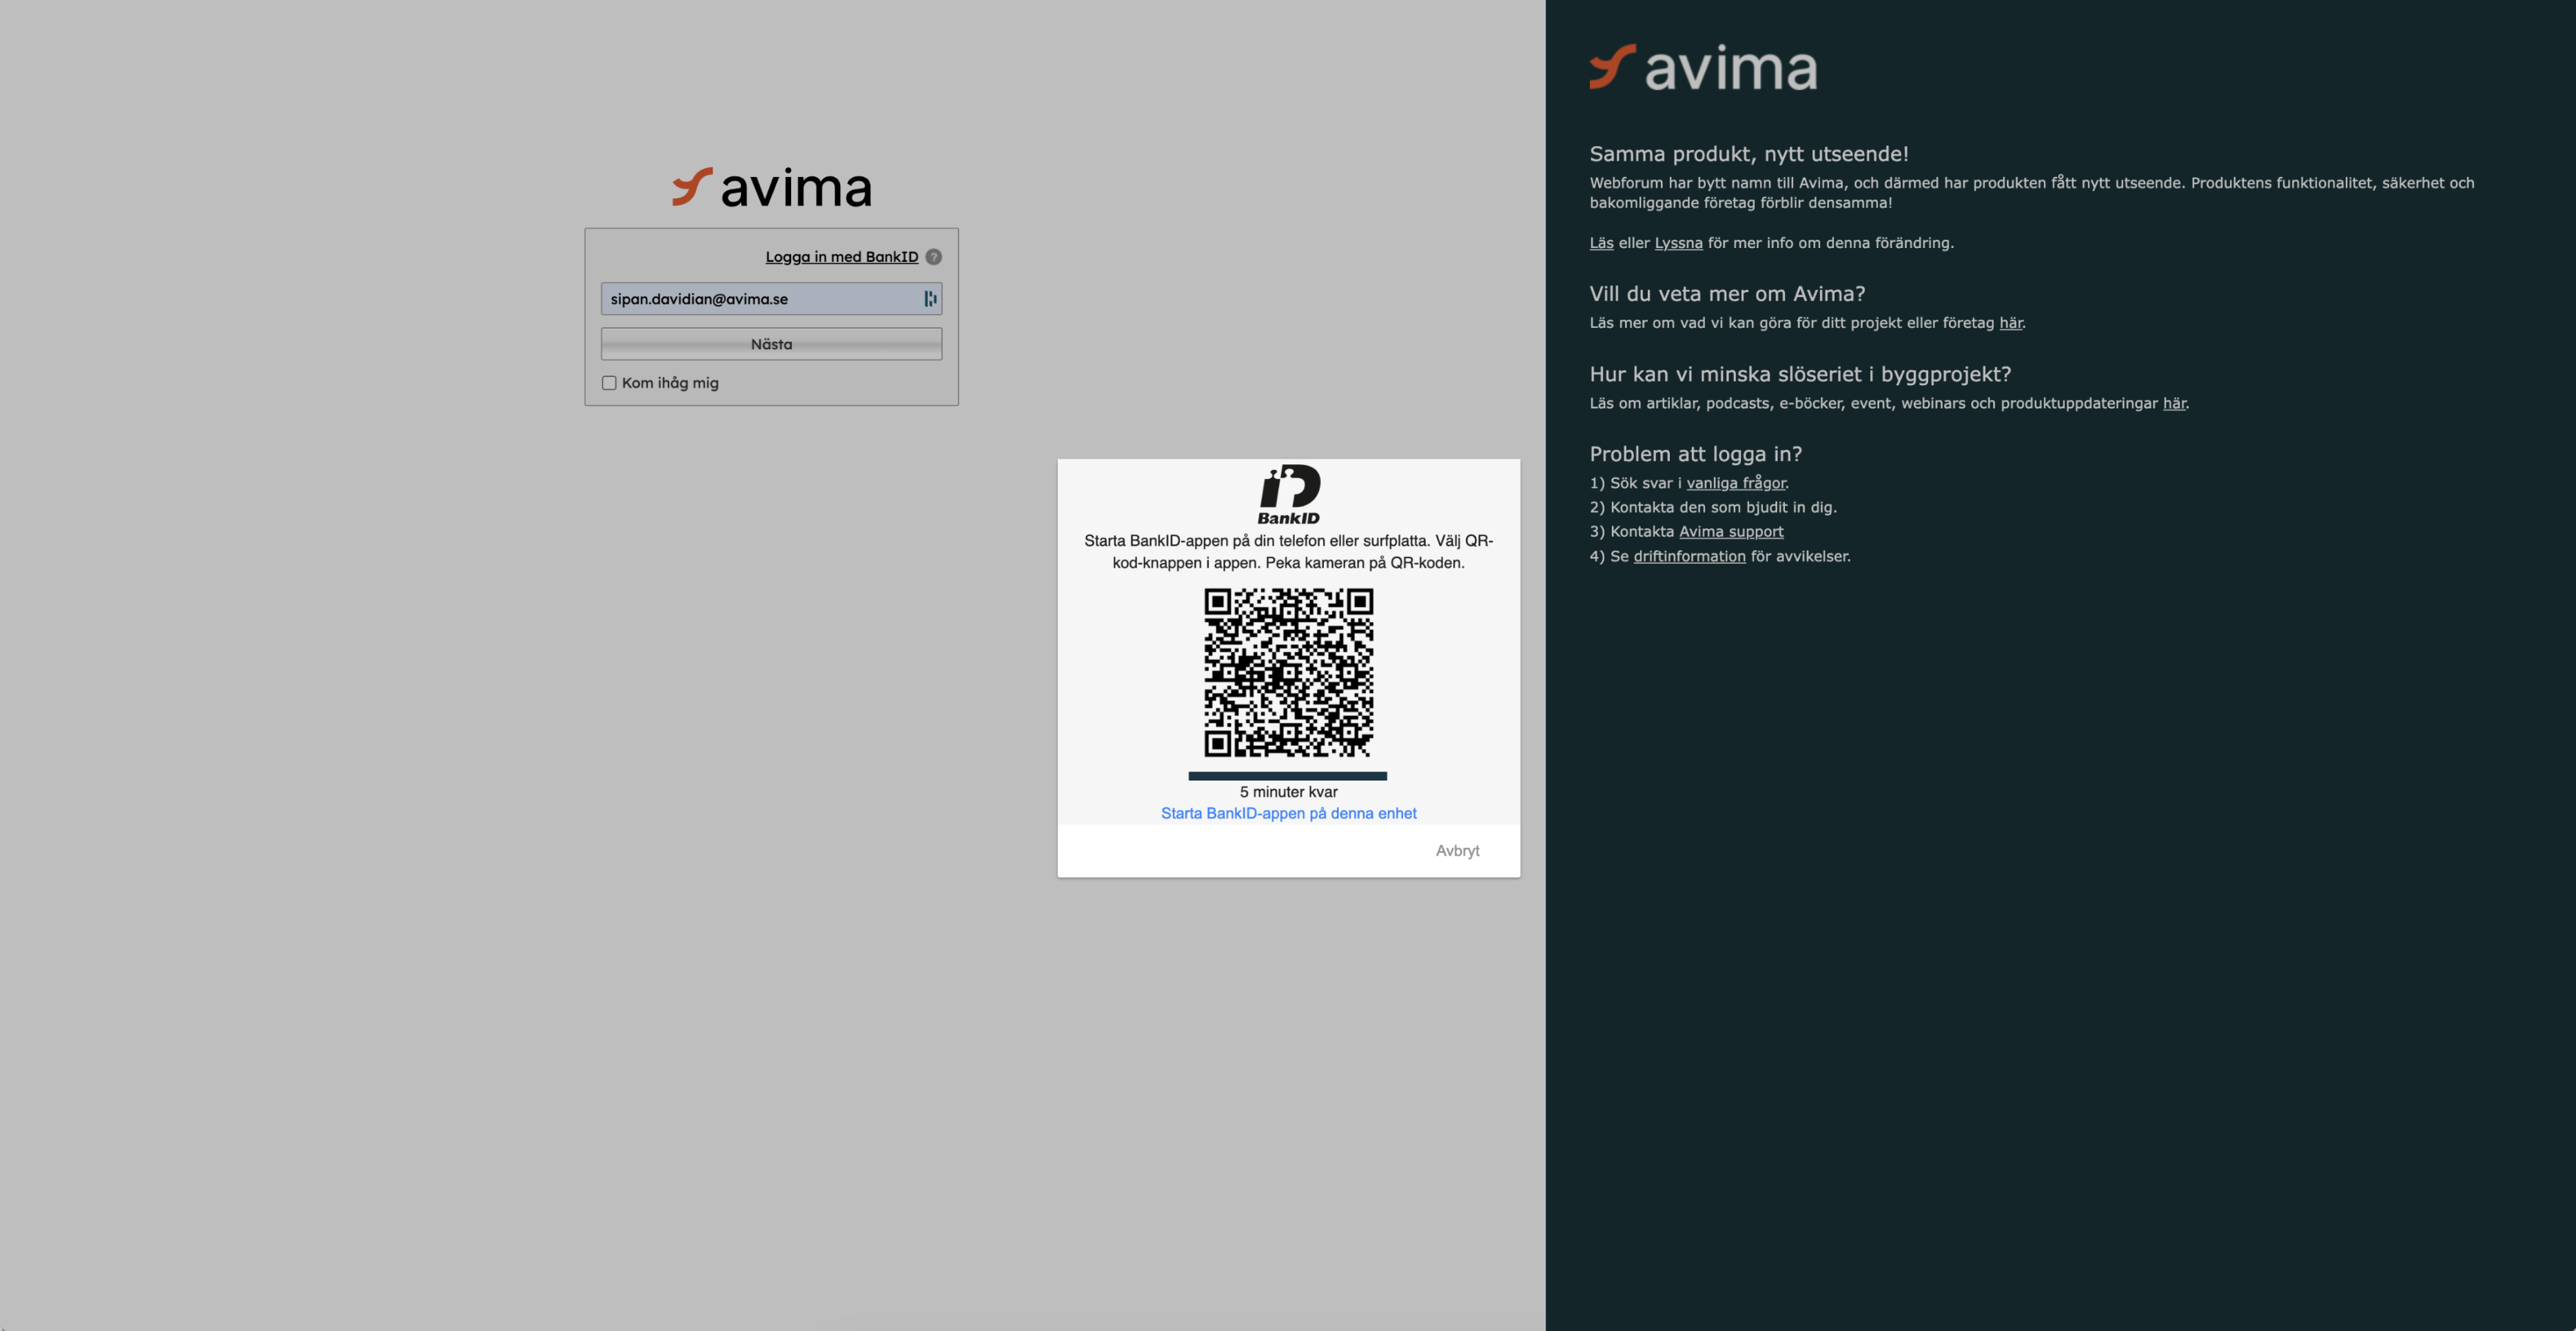Open Logga in med BankID link
The width and height of the screenshot is (2576, 1331).
pos(841,257)
